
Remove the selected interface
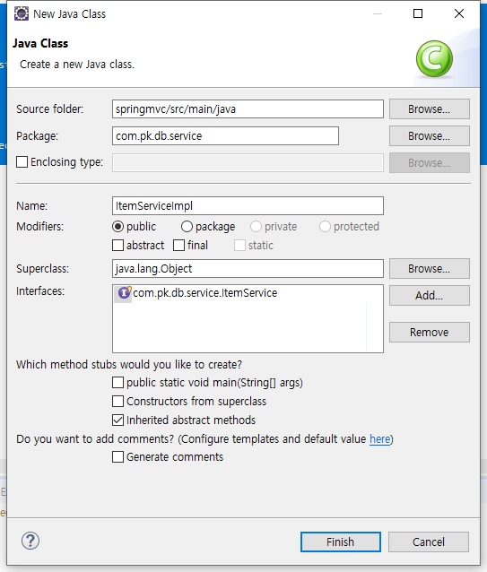coord(430,332)
